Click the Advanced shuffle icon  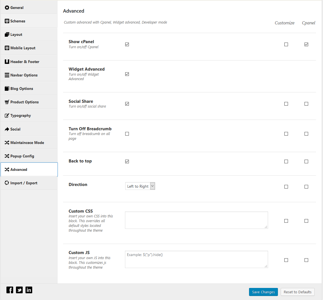pyautogui.click(x=7, y=169)
